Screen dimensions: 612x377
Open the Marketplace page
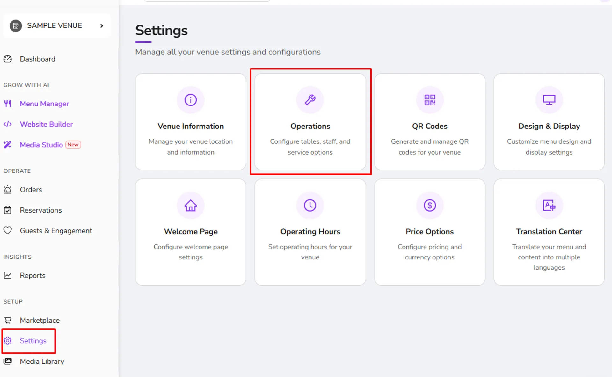point(40,320)
